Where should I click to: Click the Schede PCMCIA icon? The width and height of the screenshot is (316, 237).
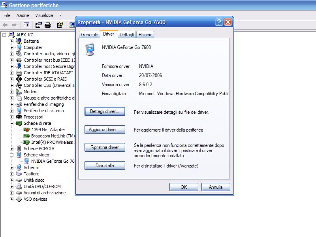19,149
